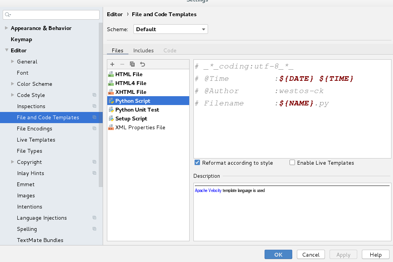The width and height of the screenshot is (393, 262).
Task: Open the Scheme dropdown
Action: [170, 29]
